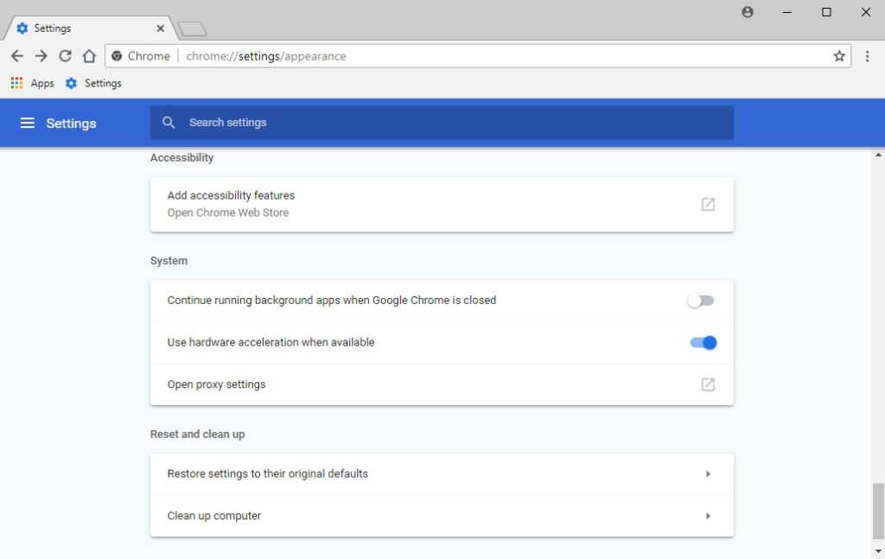The image size is (885, 559).
Task: Open the Chrome three-dot menu
Action: 868,55
